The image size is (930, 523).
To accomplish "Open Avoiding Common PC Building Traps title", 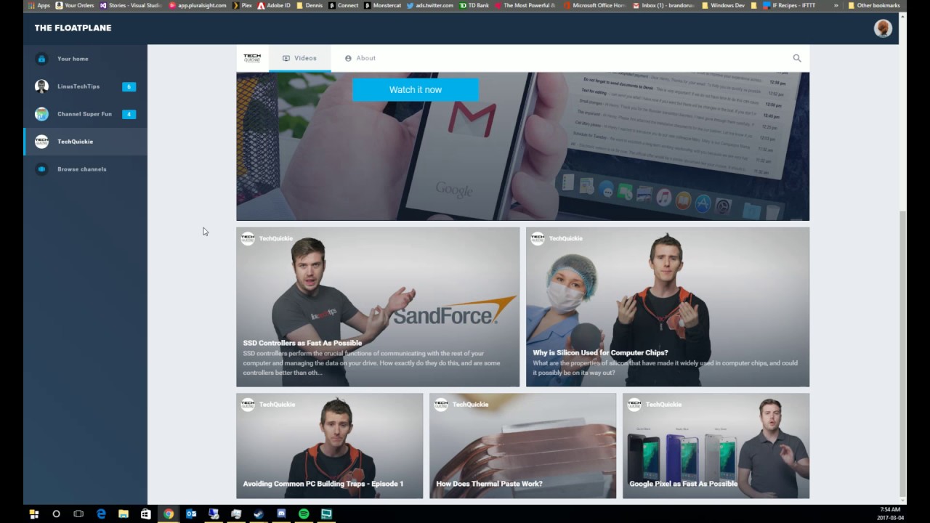I will [323, 484].
